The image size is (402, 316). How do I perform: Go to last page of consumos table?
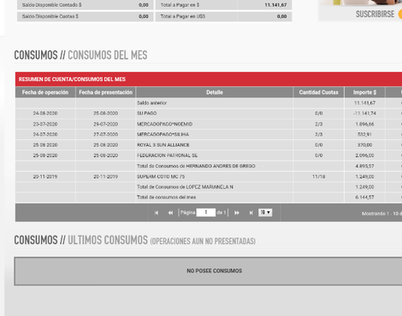(x=251, y=213)
